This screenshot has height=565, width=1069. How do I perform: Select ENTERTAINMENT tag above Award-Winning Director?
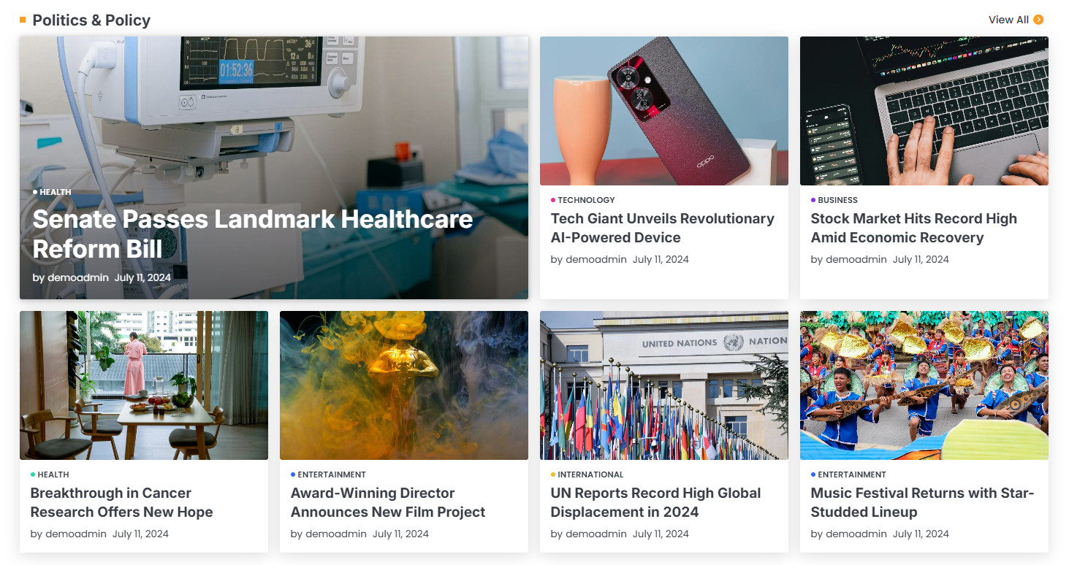(x=332, y=474)
